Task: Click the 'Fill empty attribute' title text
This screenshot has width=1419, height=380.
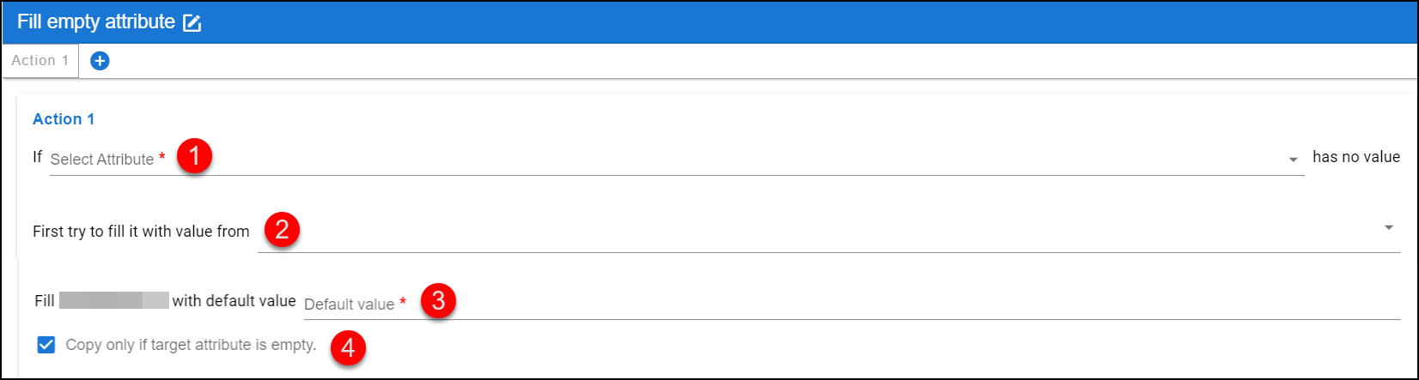Action: pos(96,22)
